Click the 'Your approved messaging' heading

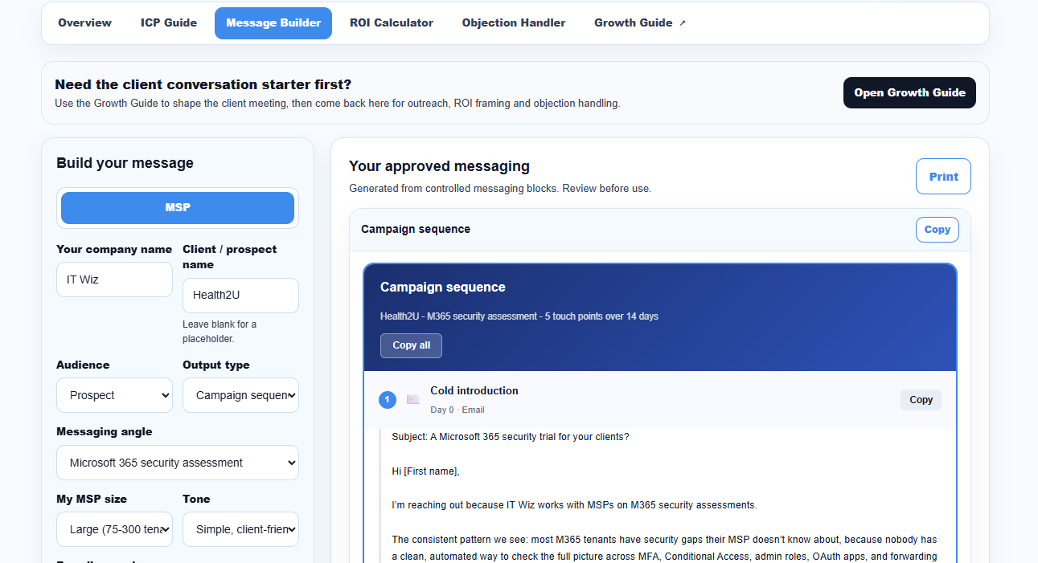point(439,166)
